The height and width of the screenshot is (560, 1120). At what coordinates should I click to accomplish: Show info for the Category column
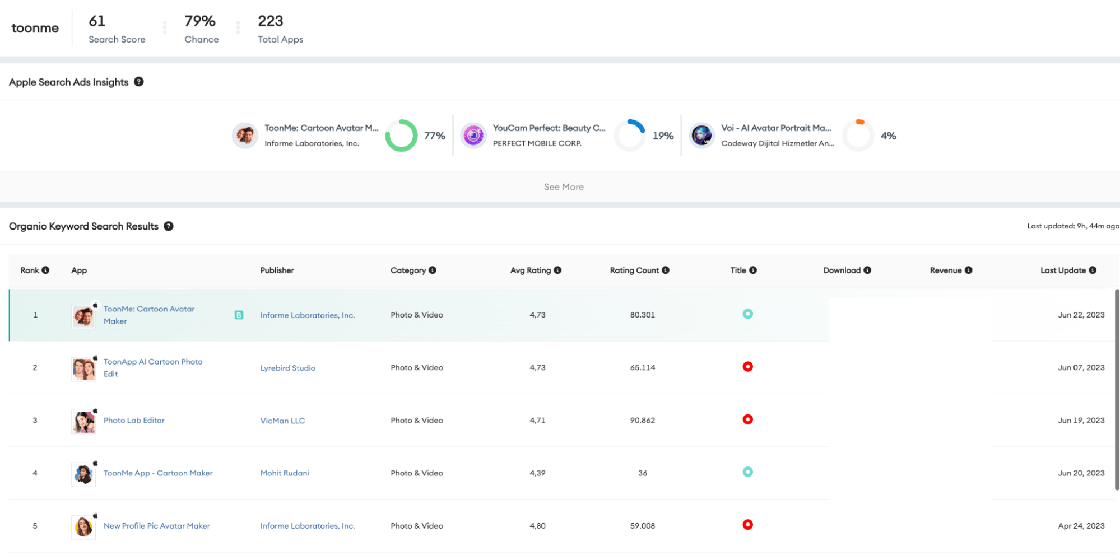[x=433, y=270]
